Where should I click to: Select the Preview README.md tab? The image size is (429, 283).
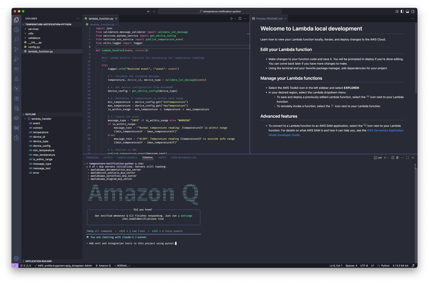pos(269,19)
